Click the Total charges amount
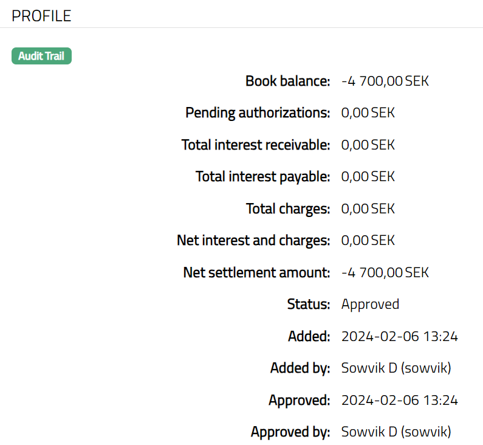Viewport: 483px width, 445px height. pyautogui.click(x=368, y=209)
